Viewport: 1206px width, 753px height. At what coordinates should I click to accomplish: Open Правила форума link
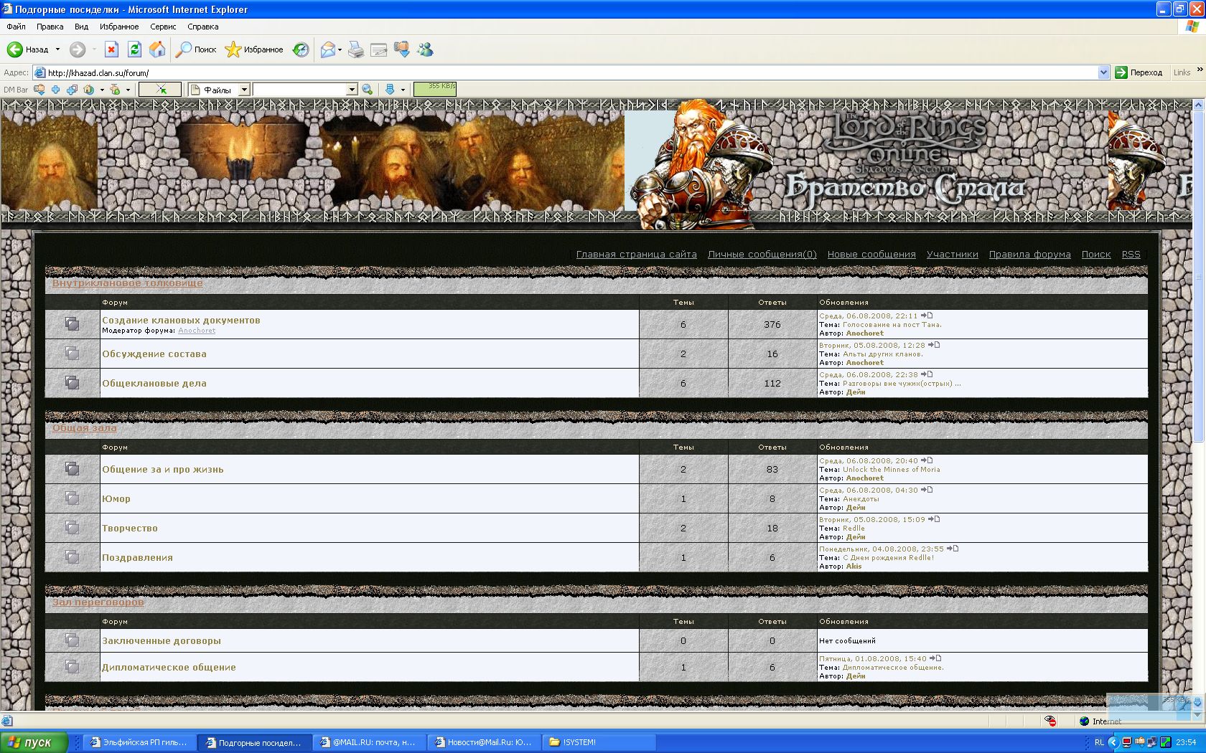pyautogui.click(x=1030, y=255)
